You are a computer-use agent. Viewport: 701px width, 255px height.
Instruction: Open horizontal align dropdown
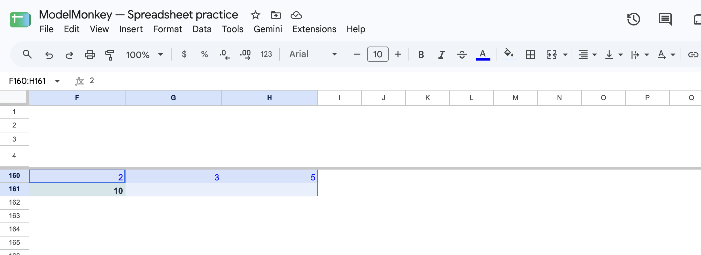587,55
